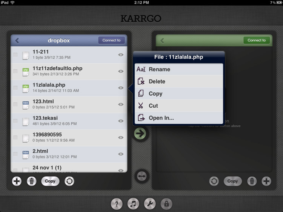Image resolution: width=283 pixels, height=212 pixels.
Task: Tap the htm file icon for 2.html
Action: [25, 155]
